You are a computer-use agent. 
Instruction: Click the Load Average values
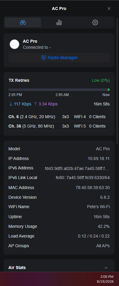pos(94,236)
